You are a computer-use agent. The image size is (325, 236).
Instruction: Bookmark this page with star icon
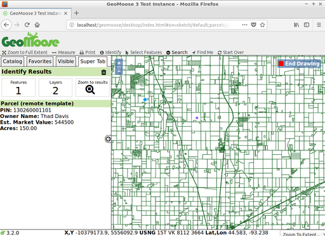point(262,25)
